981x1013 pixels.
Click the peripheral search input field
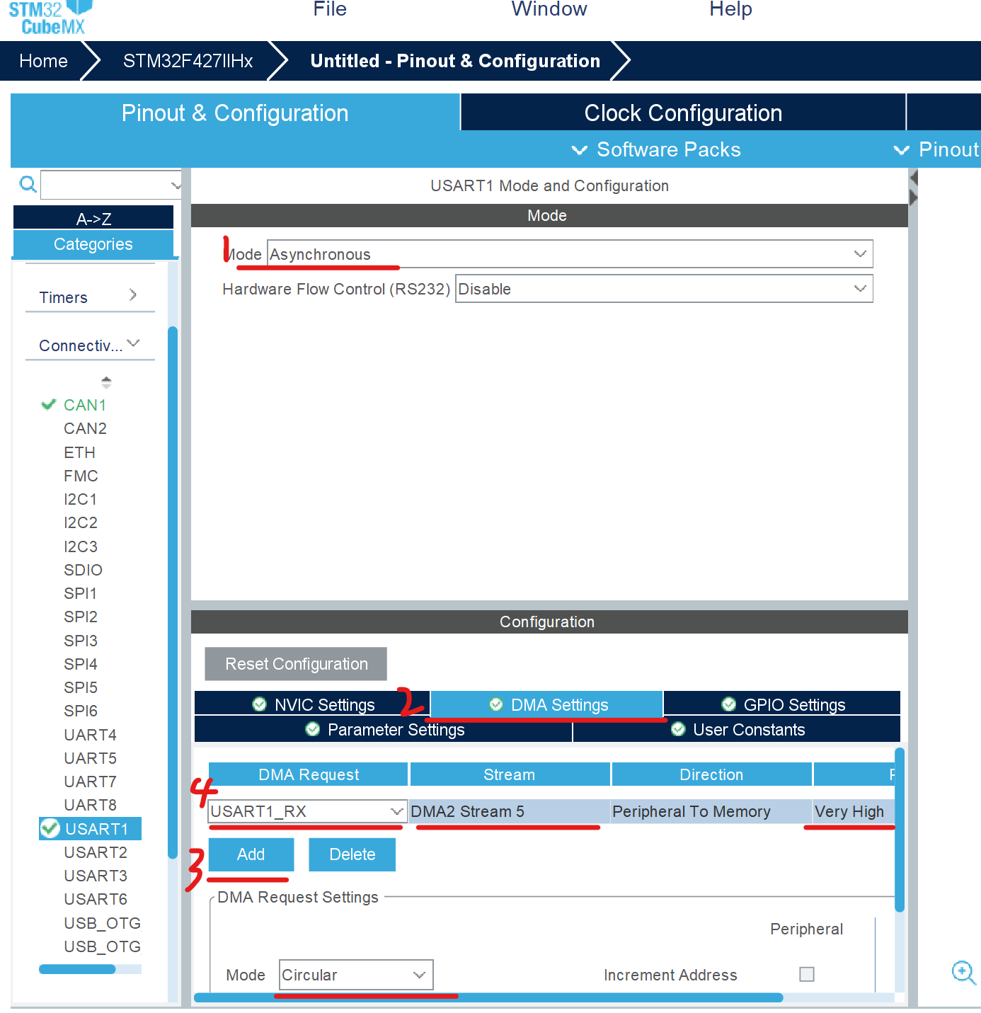[x=106, y=185]
